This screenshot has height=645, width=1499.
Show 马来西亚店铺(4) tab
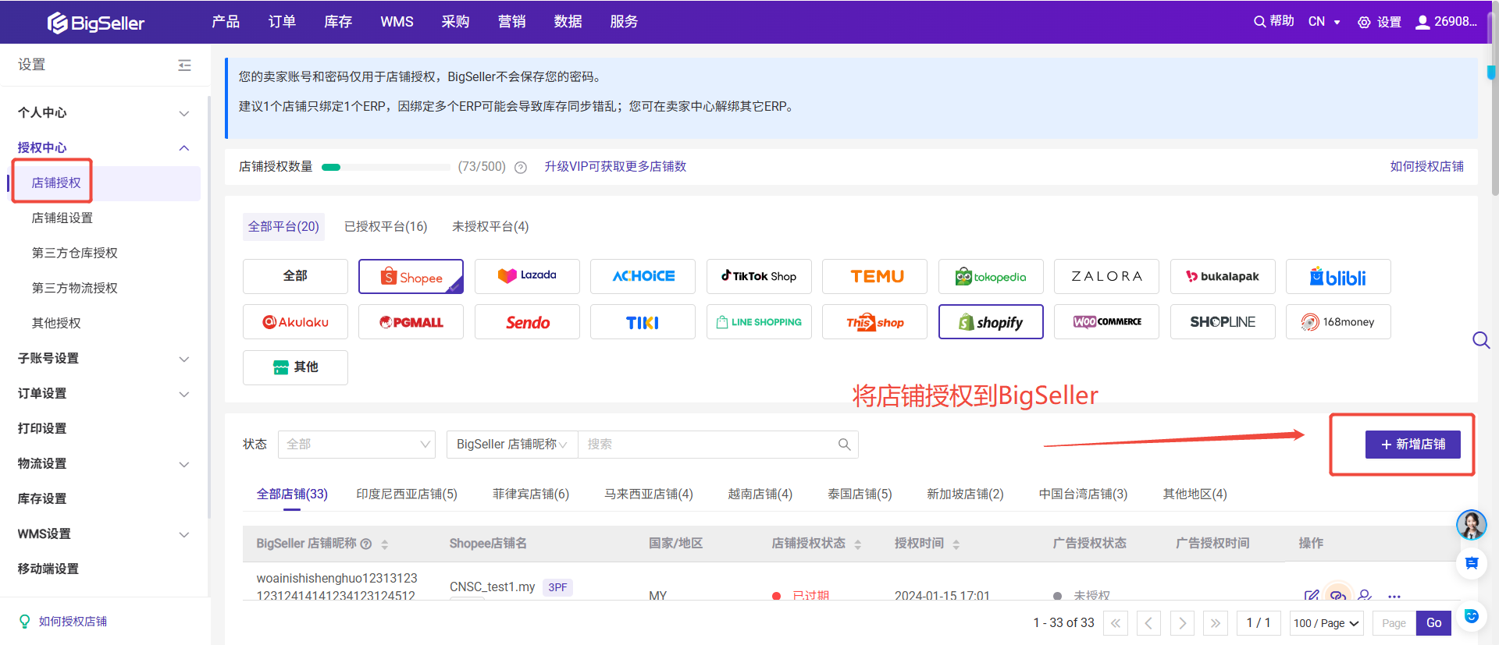[649, 494]
